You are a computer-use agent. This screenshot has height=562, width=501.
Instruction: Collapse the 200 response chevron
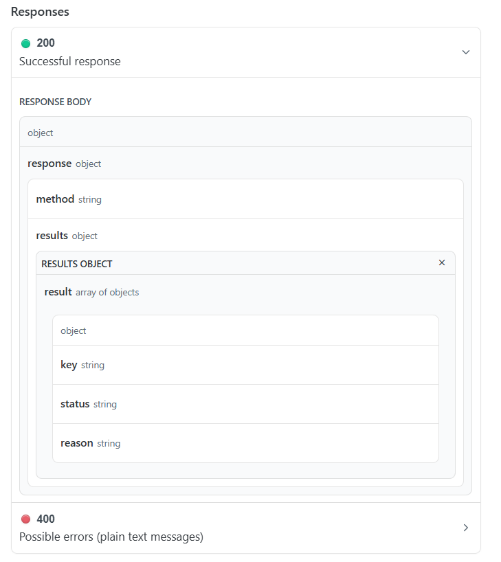[465, 52]
